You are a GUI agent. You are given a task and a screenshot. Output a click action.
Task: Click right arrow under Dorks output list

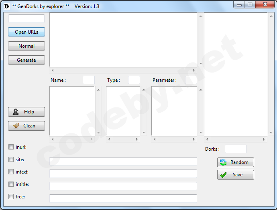click(264, 139)
